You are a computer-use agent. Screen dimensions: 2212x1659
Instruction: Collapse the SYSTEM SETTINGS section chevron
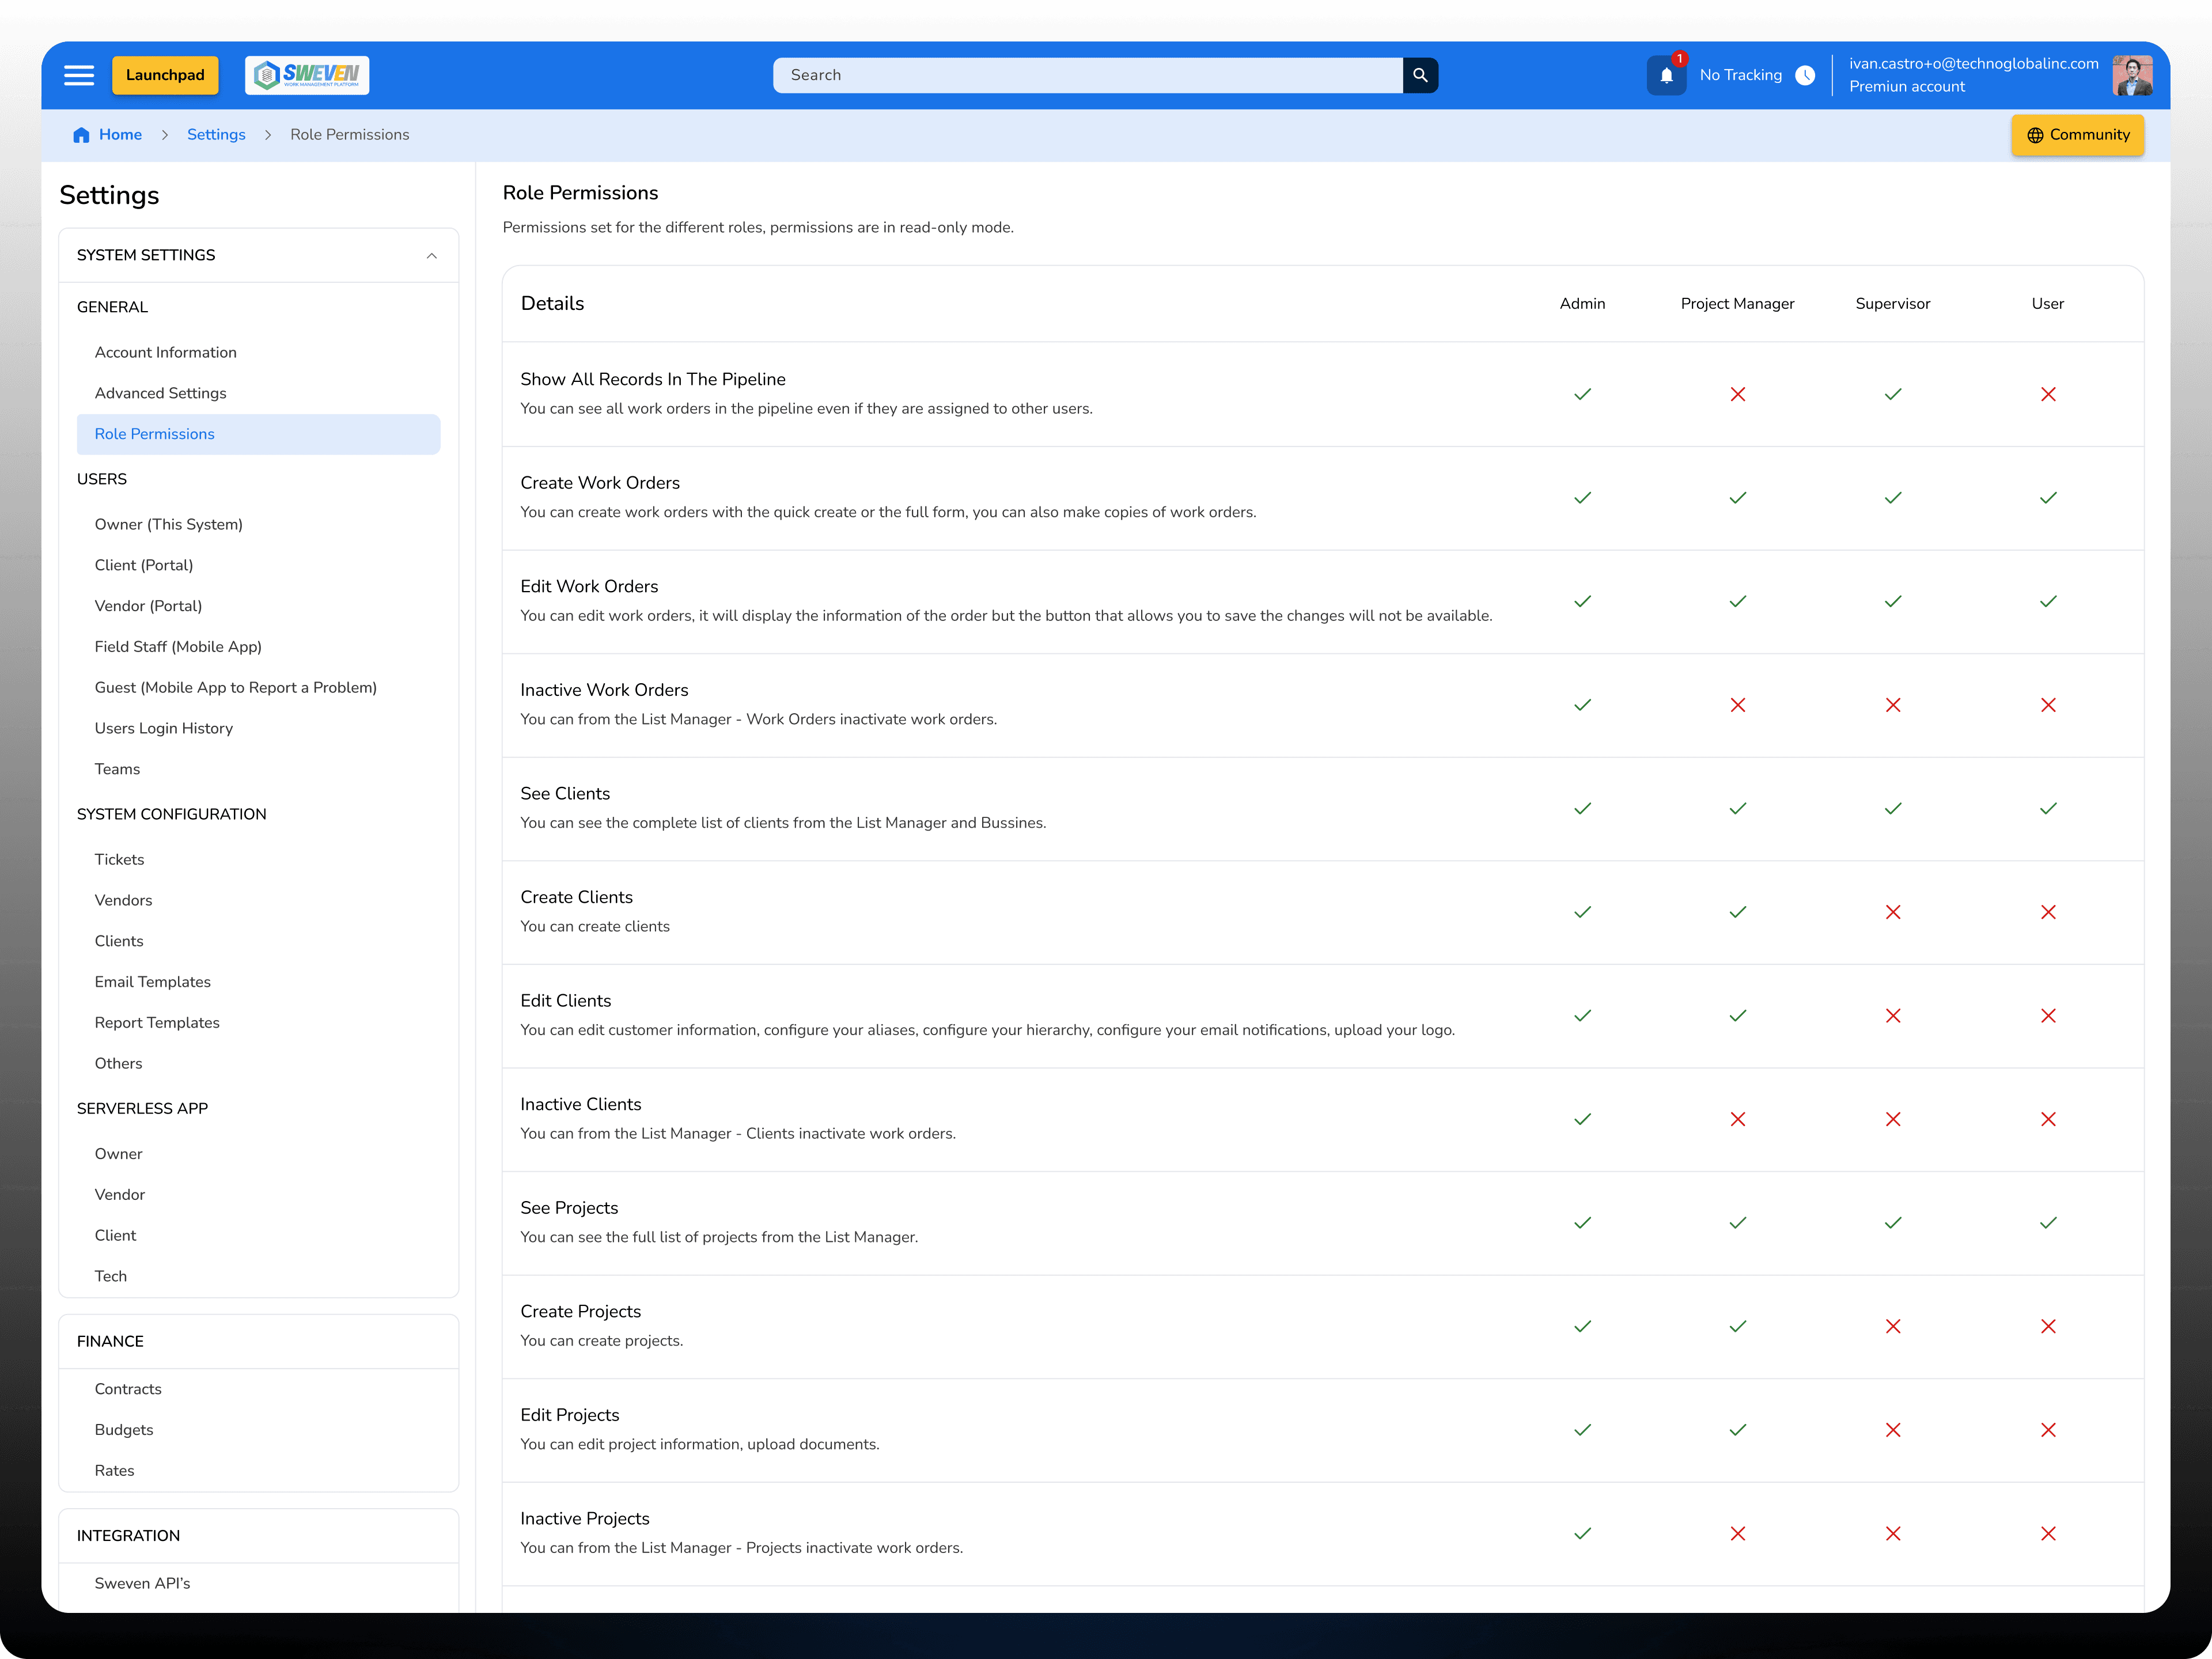431,256
